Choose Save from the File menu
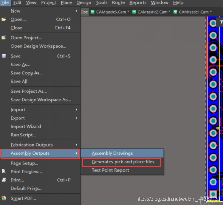 click(40, 56)
